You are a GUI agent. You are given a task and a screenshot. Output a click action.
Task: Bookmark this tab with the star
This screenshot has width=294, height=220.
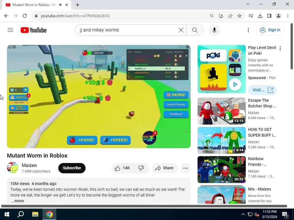pos(239,16)
